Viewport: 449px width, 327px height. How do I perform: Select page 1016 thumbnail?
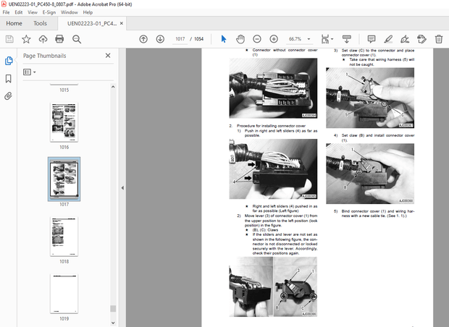tap(64, 122)
